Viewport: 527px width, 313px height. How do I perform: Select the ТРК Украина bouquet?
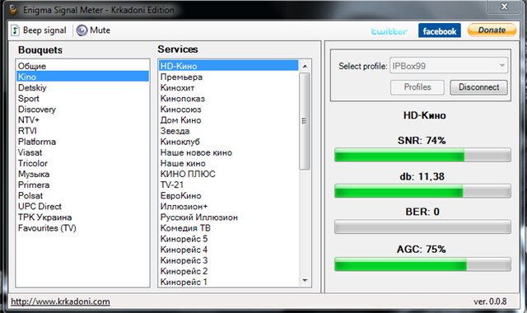point(82,217)
